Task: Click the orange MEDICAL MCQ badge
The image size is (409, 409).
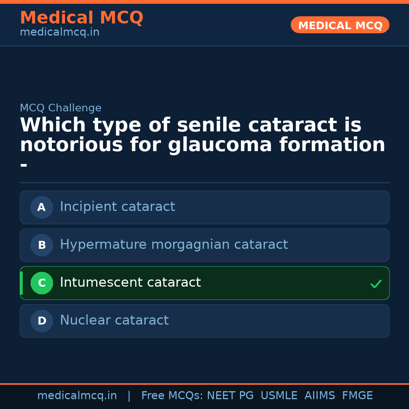Action: click(340, 25)
